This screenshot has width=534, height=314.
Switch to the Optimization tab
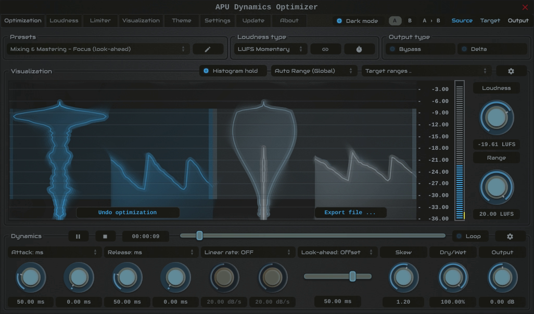pyautogui.click(x=23, y=21)
